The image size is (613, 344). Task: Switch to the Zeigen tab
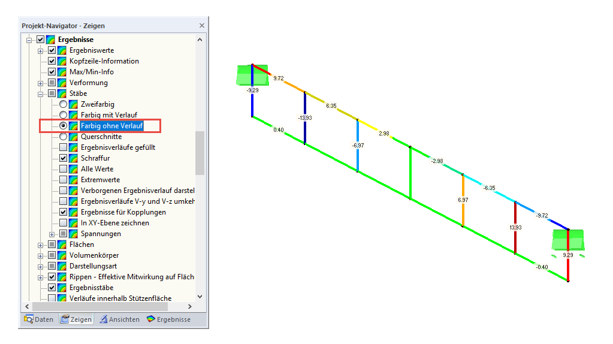(76, 319)
